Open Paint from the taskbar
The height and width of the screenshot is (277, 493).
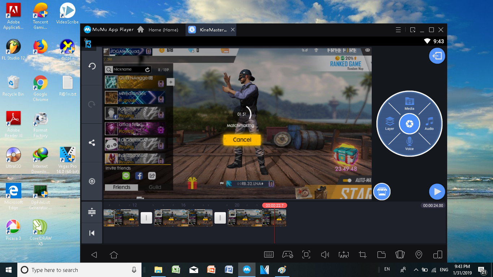click(x=282, y=269)
